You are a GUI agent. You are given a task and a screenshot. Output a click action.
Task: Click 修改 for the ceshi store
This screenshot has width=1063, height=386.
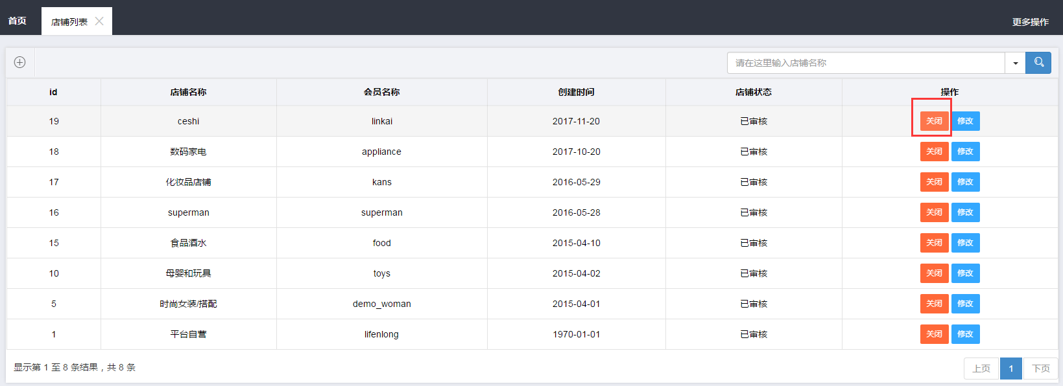pyautogui.click(x=965, y=121)
